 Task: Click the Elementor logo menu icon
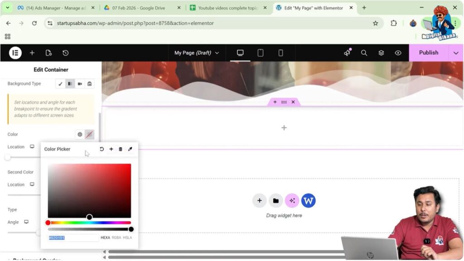coord(15,53)
